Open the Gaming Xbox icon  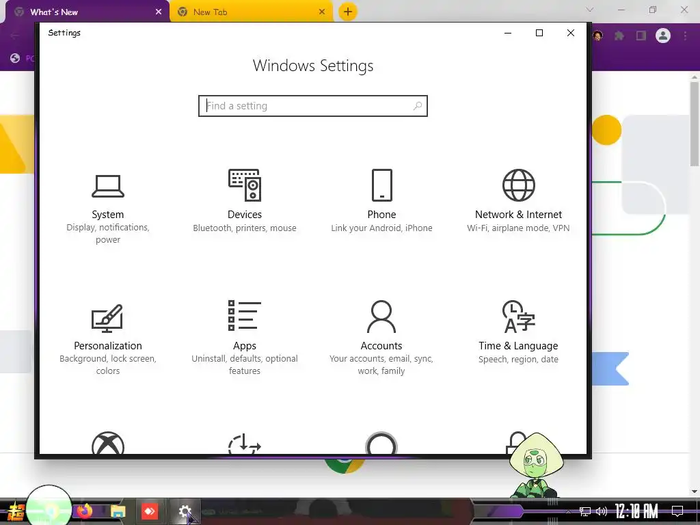[108, 443]
